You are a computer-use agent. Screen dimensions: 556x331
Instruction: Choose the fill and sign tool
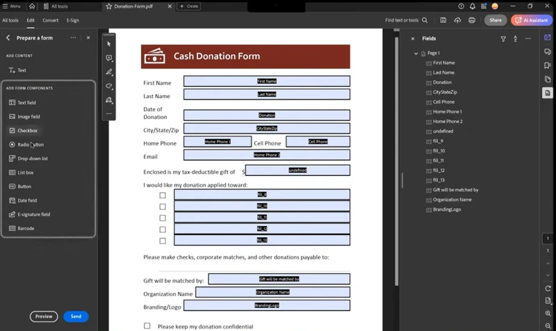(x=109, y=100)
